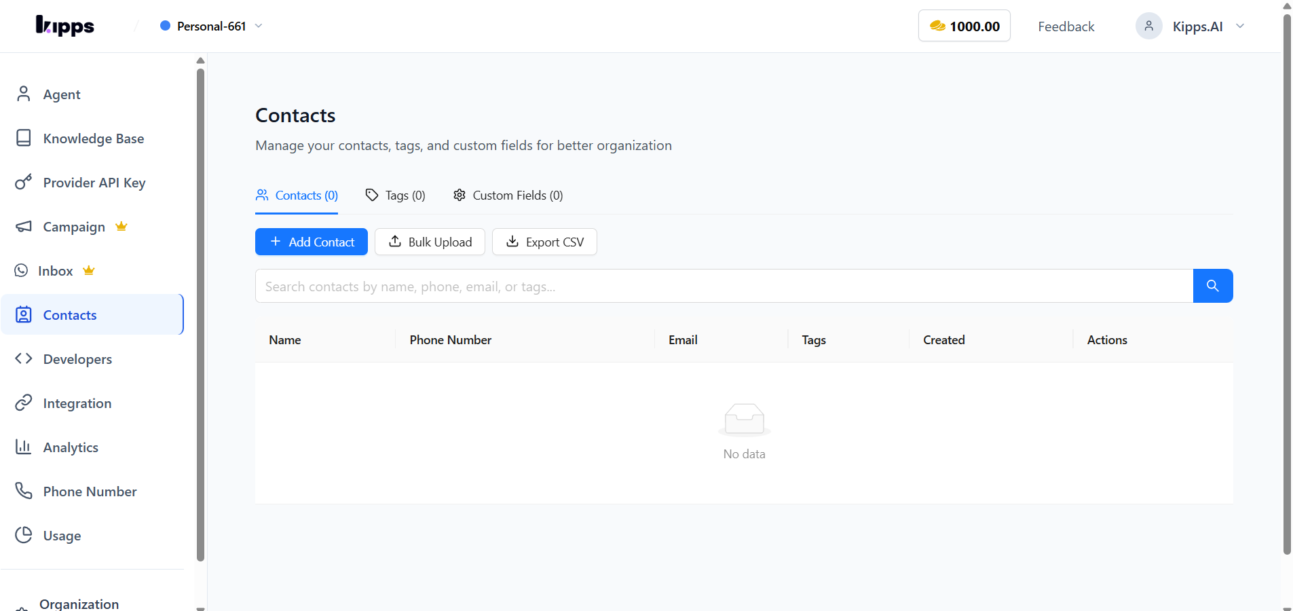
Task: Switch to the Custom Fields (0) tab
Action: pos(508,196)
